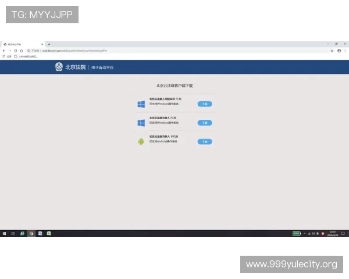Bookmark this page with the star icon

point(332,51)
